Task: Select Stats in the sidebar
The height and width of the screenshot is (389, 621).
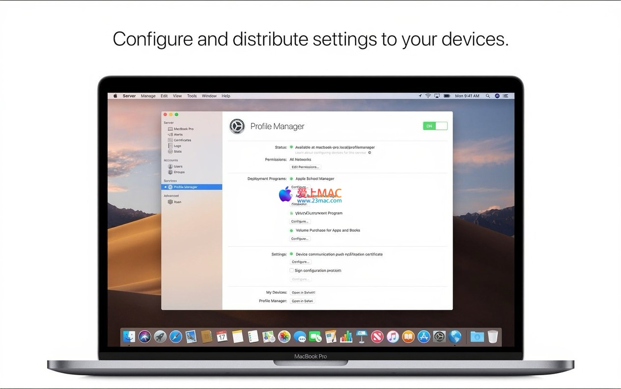Action: [177, 151]
